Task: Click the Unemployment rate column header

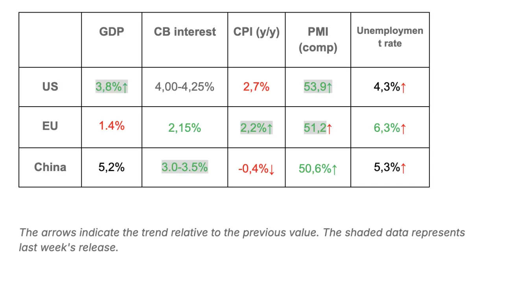Action: coord(390,37)
